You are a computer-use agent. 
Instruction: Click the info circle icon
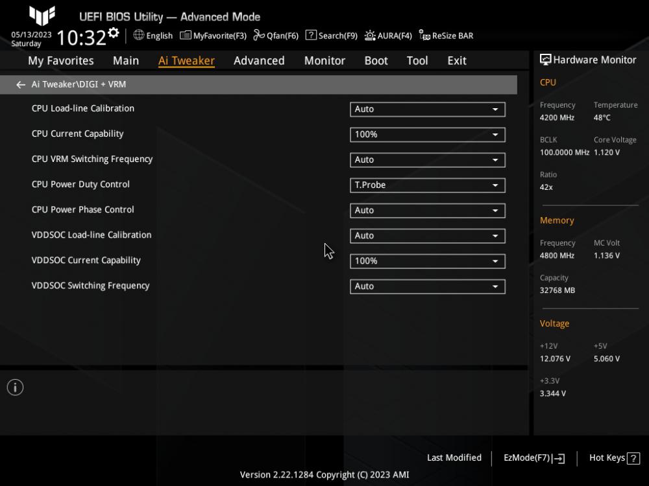16,388
